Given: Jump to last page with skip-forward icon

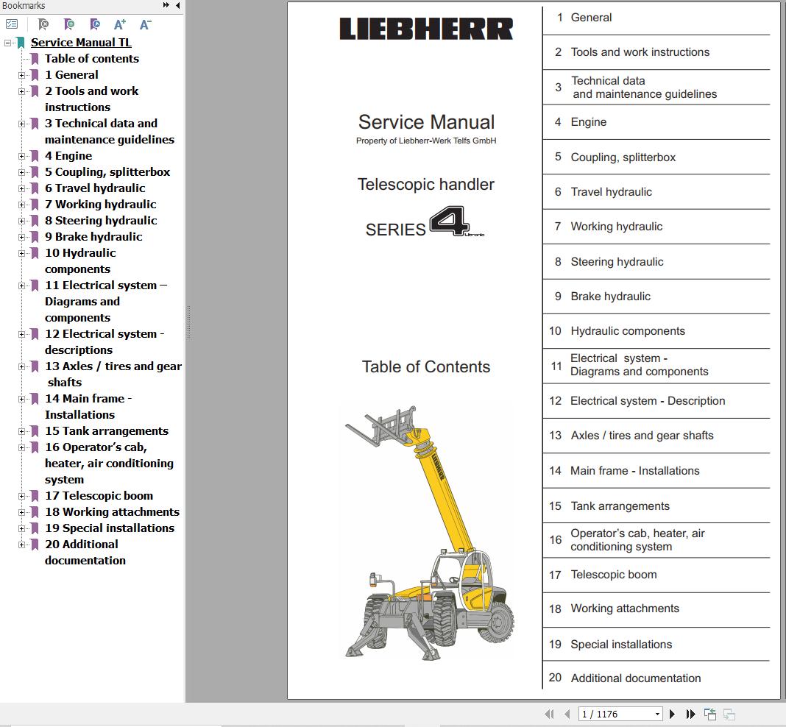Looking at the screenshot, I should click(x=690, y=714).
